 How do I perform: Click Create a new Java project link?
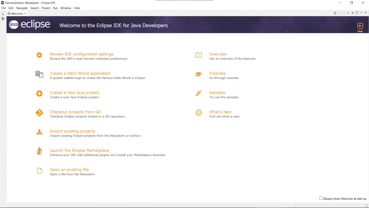click(x=75, y=93)
